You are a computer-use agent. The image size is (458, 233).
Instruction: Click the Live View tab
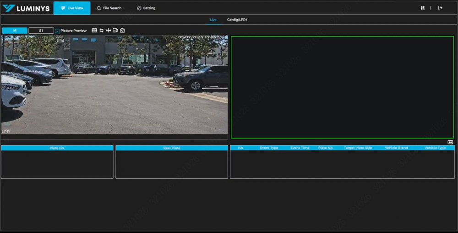point(72,8)
